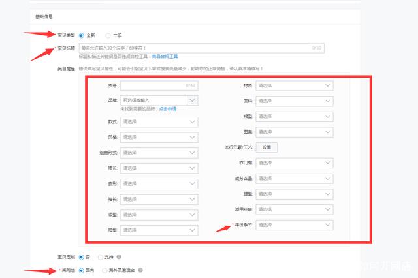Open the 适用年龄 dropdown
Viewport: 418px width, 278px height.
click(295, 209)
